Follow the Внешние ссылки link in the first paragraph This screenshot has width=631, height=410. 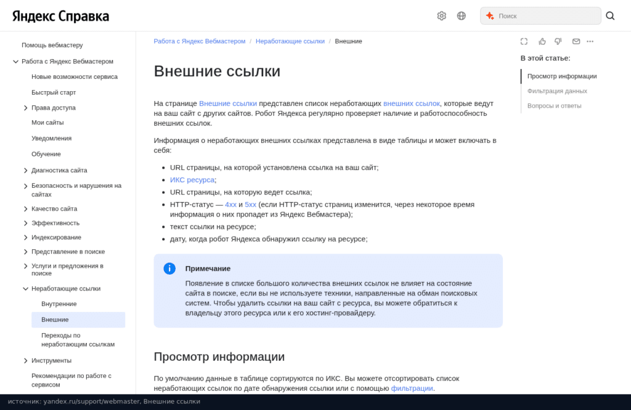[228, 103]
